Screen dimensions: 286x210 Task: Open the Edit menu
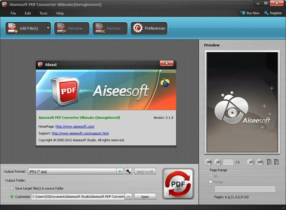(x=28, y=13)
